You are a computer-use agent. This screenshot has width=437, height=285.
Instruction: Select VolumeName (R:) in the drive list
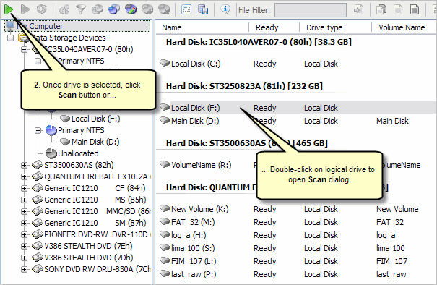click(x=202, y=165)
